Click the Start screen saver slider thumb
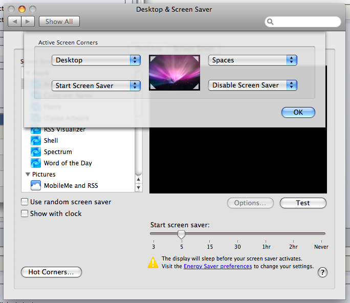This screenshot has width=350, height=303. [x=182, y=234]
